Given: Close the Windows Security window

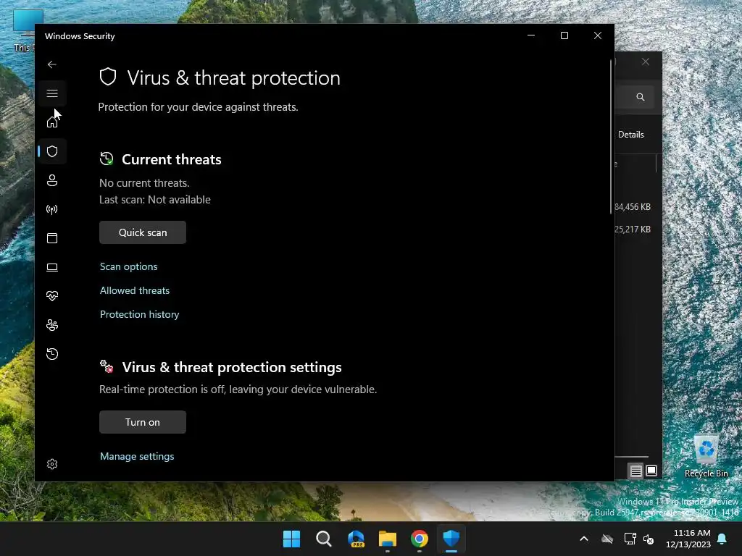Looking at the screenshot, I should point(598,36).
